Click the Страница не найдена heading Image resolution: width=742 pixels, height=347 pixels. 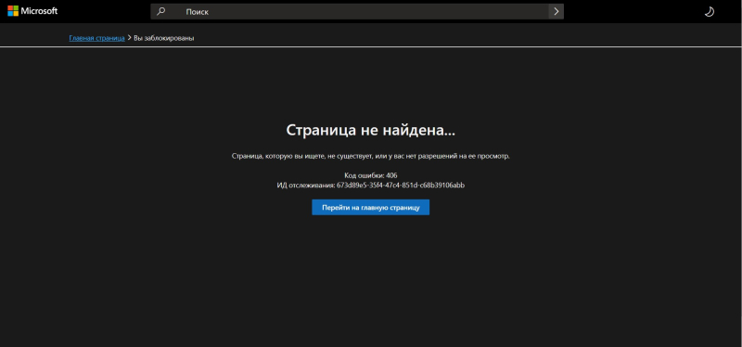370,130
